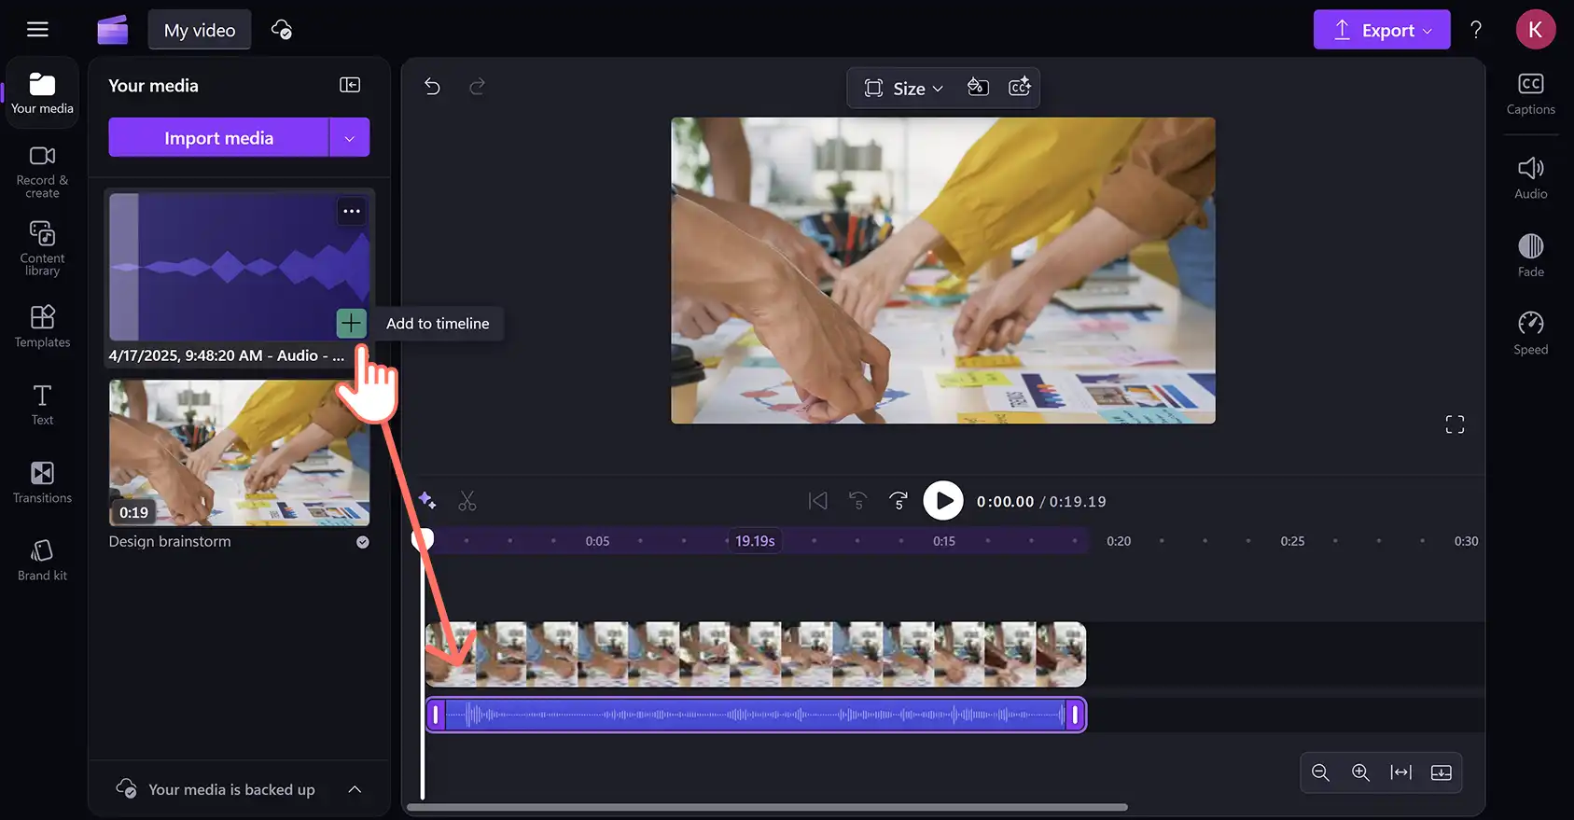
Task: Click the Export button
Action: [x=1382, y=30]
